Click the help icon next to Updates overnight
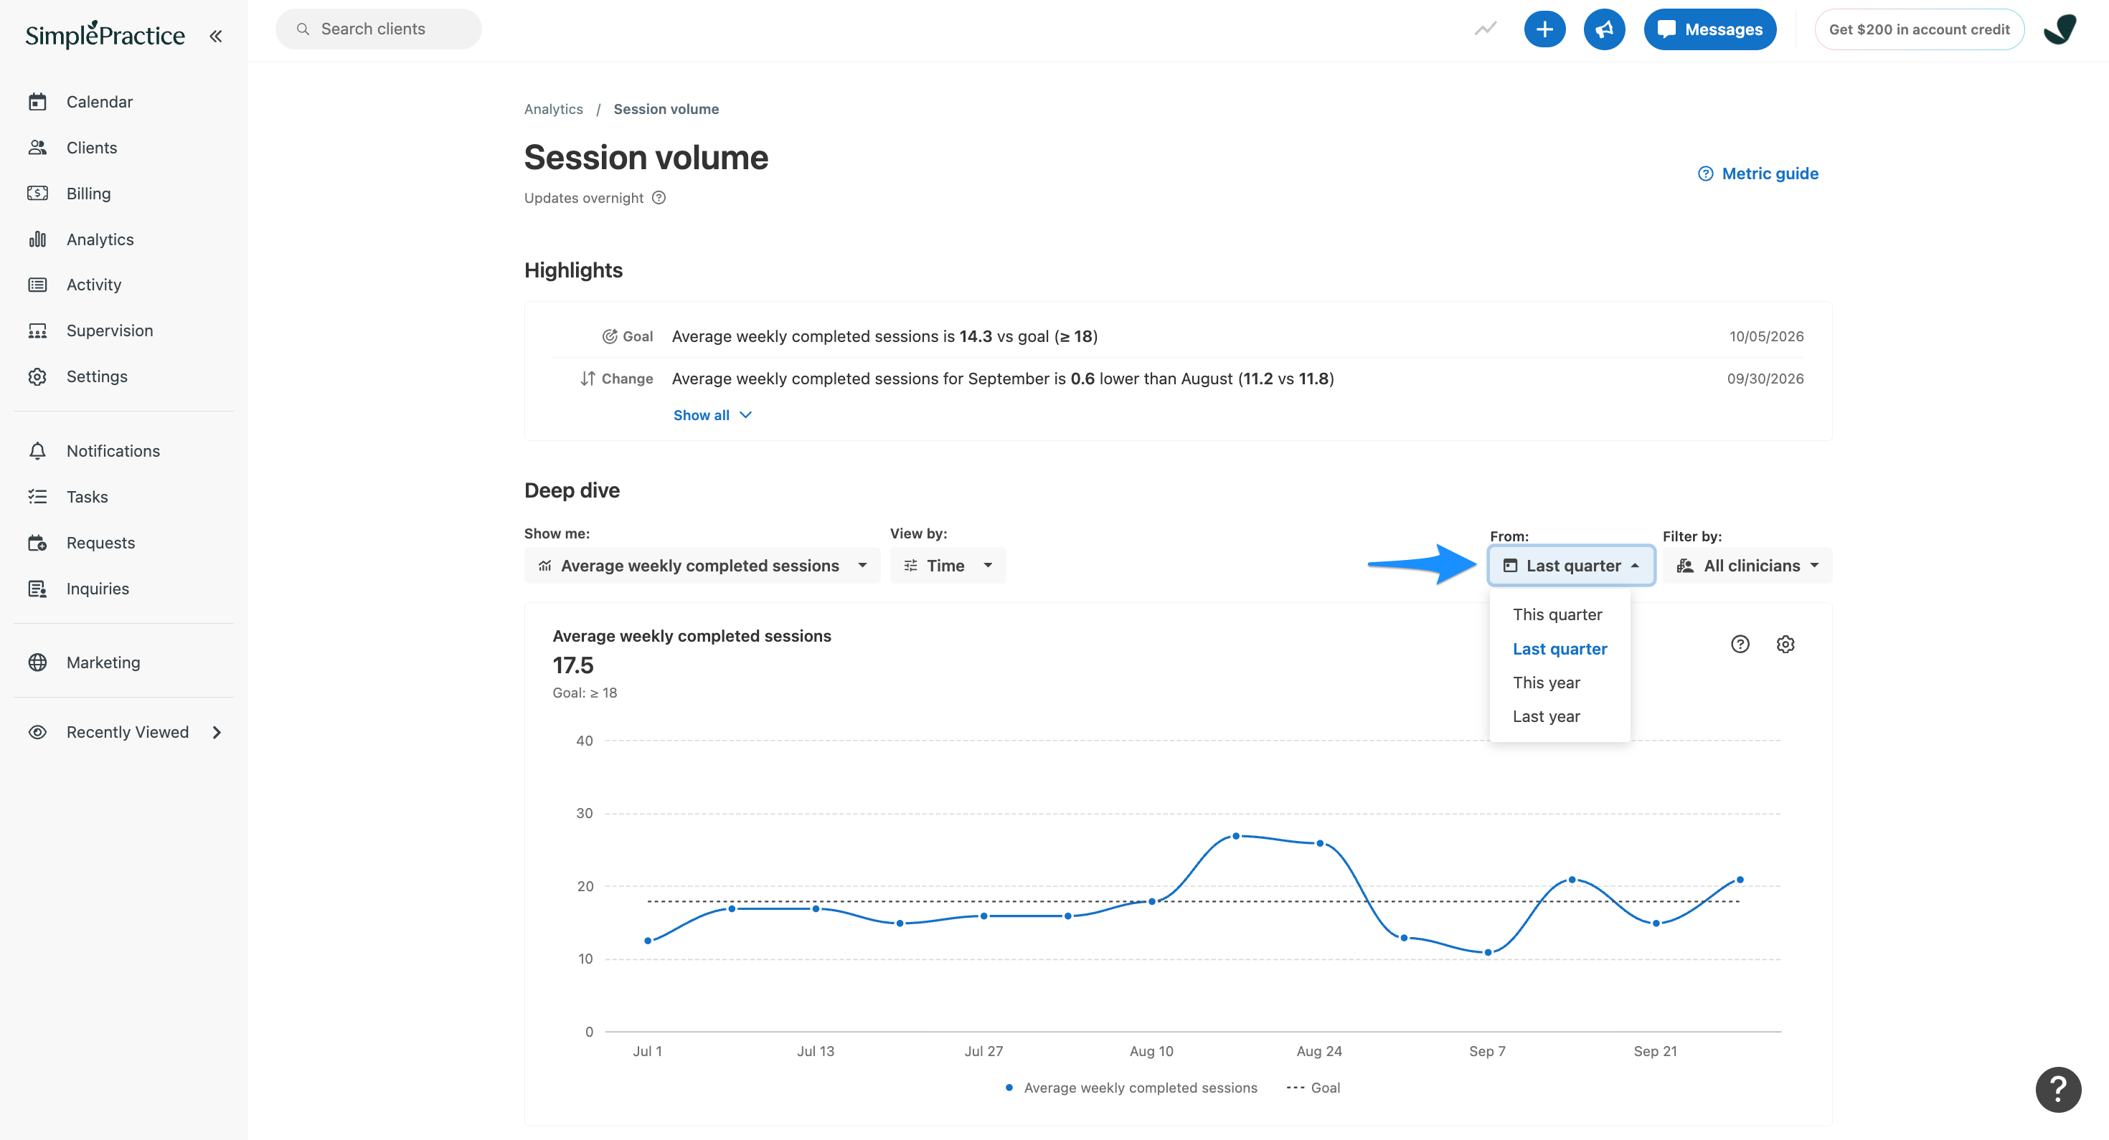Viewport: 2109px width, 1140px height. tap(659, 197)
